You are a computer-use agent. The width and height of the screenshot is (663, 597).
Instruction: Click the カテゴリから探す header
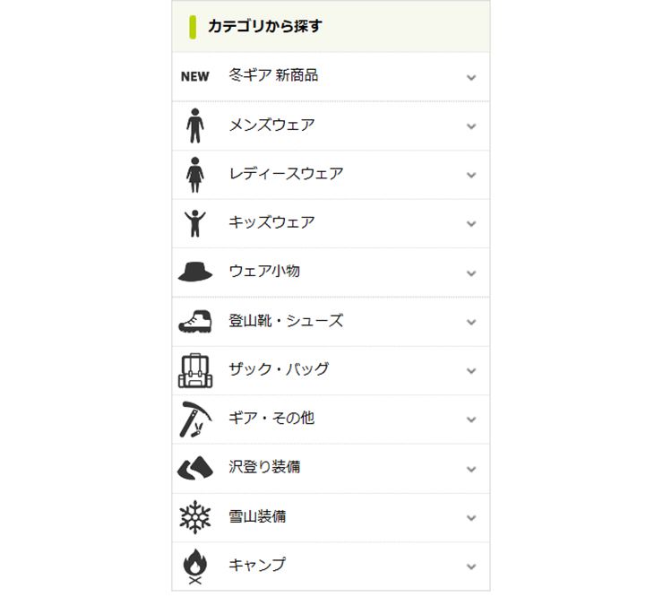pyautogui.click(x=264, y=27)
